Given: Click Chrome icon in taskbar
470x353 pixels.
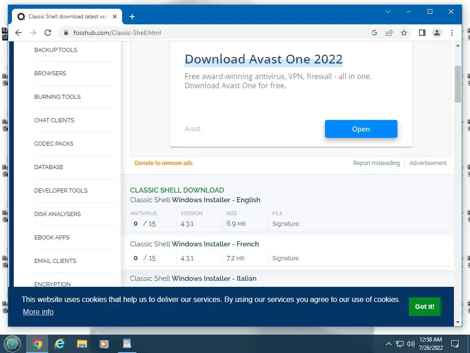Looking at the screenshot, I should click(x=37, y=344).
